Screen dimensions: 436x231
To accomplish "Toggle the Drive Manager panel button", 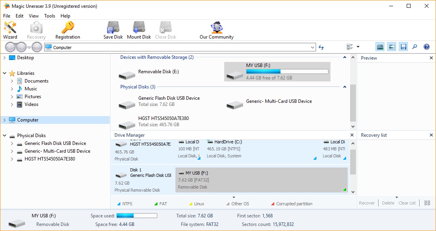I will click(x=380, y=47).
